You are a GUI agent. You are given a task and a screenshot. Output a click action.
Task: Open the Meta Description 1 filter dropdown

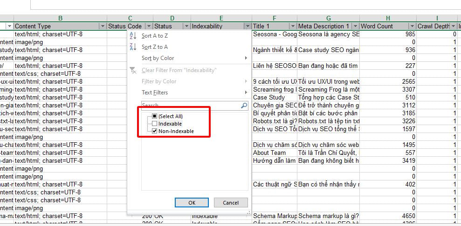click(356, 27)
